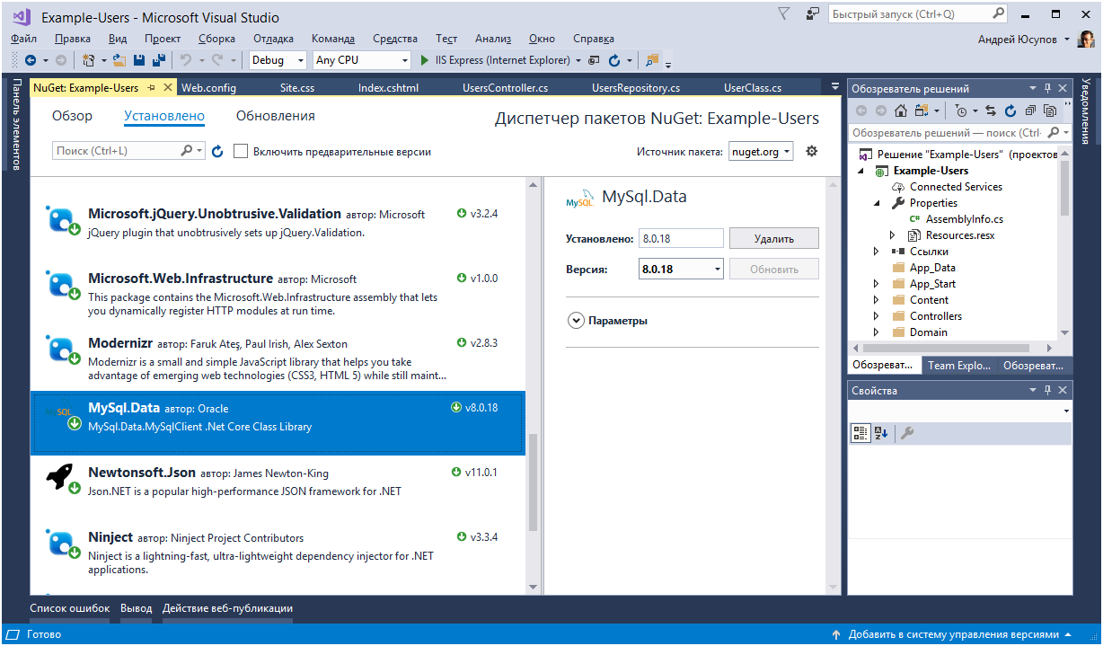This screenshot has height=646, width=1103.
Task: Click the Home icon in Solution Explorer
Action: 901,111
